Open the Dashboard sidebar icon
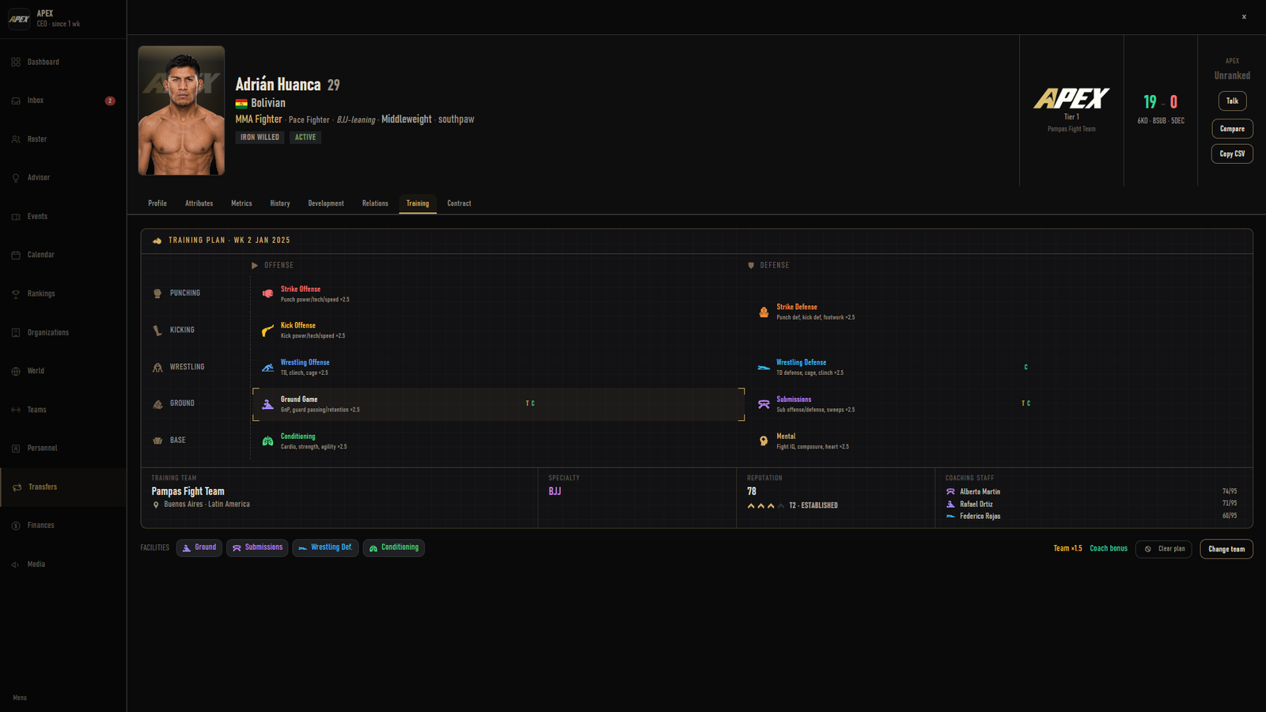1266x712 pixels. [x=16, y=62]
